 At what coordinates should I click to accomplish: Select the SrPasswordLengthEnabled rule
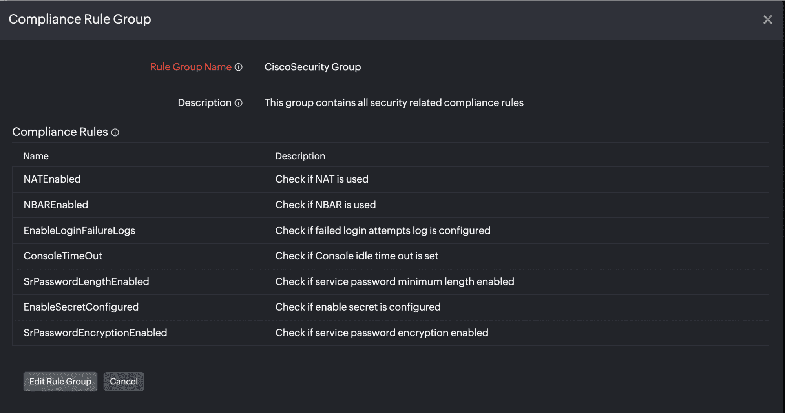point(86,281)
